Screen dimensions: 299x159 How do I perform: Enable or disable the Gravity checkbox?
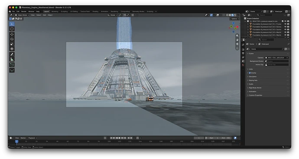(250, 73)
